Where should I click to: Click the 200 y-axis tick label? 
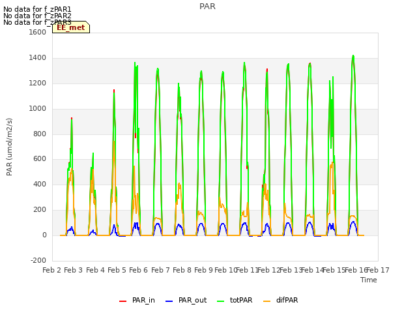(x=40, y=210)
